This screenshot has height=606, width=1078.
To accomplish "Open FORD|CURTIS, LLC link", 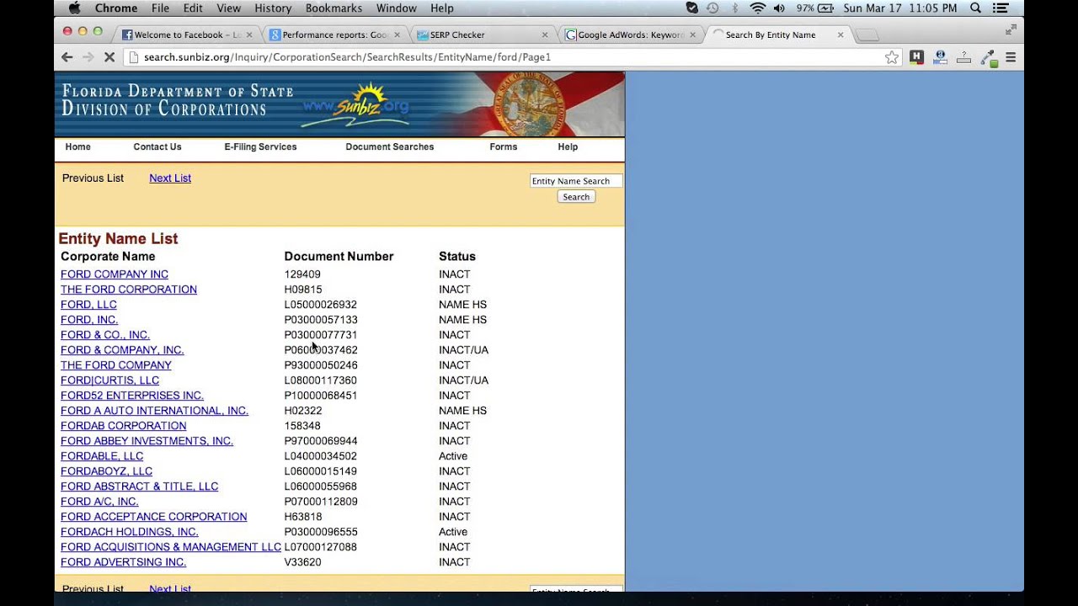I will tap(109, 380).
